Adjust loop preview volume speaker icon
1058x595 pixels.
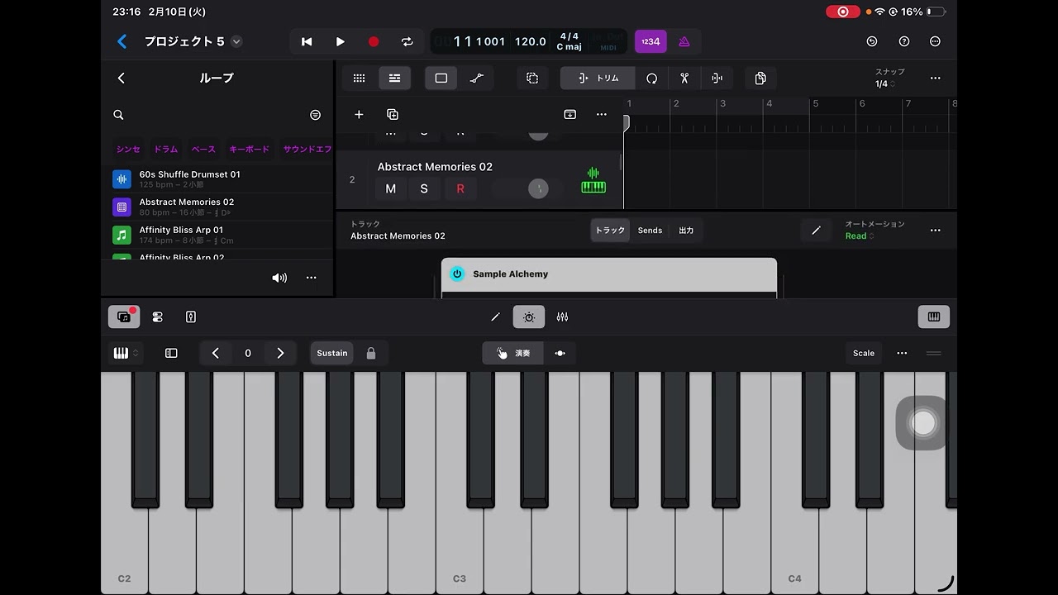coord(279,278)
